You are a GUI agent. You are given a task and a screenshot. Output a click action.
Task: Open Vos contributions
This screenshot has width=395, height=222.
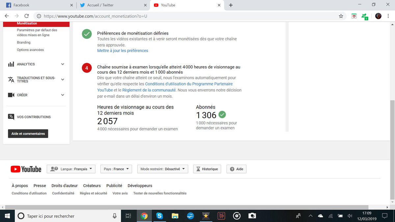(x=34, y=117)
